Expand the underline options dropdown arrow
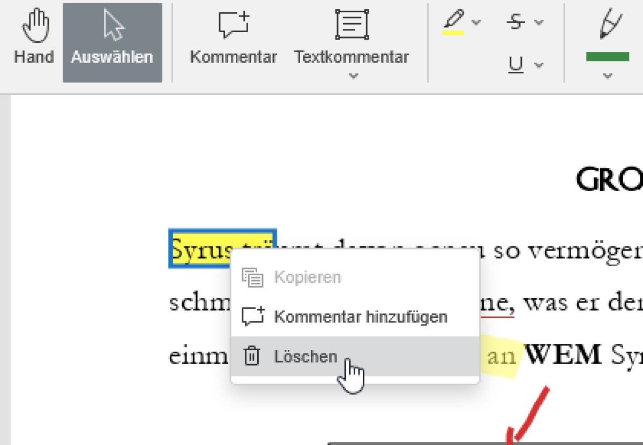Viewport: 643px width, 445px height. pyautogui.click(x=539, y=65)
